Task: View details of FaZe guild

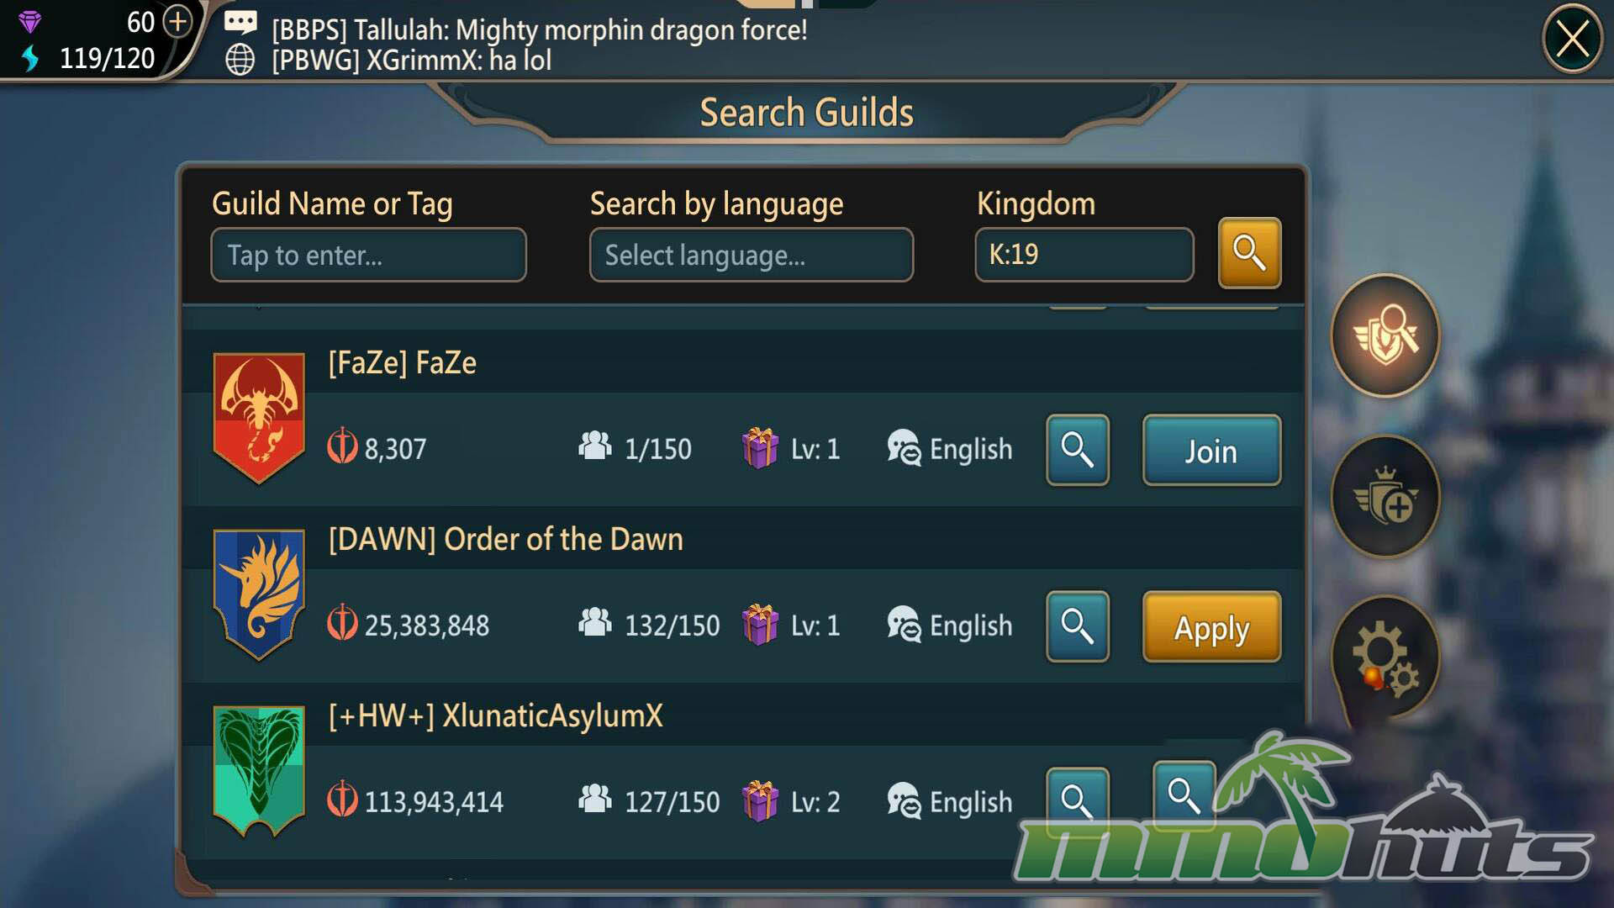Action: click(x=1077, y=450)
